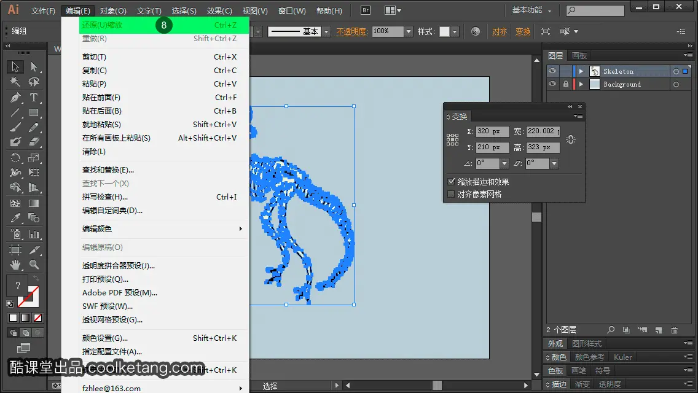Click the 对齐 link in control bar
The height and width of the screenshot is (393, 698).
[x=500, y=31]
